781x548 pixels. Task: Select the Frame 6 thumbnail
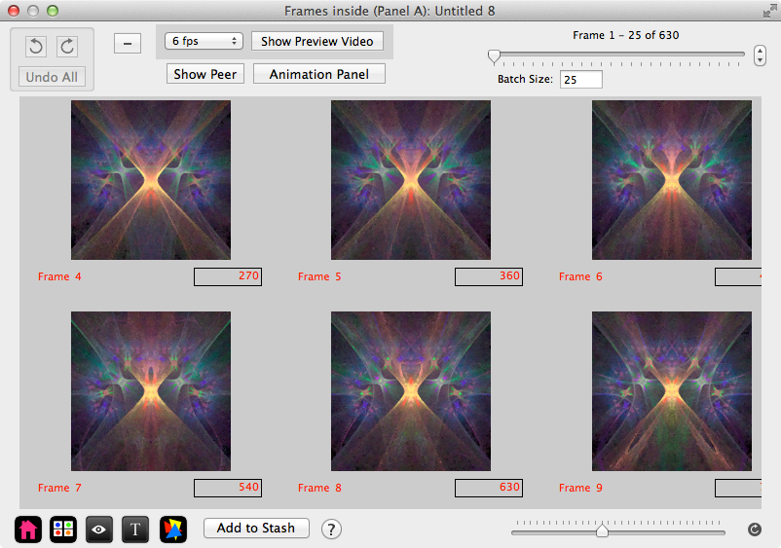pos(672,180)
